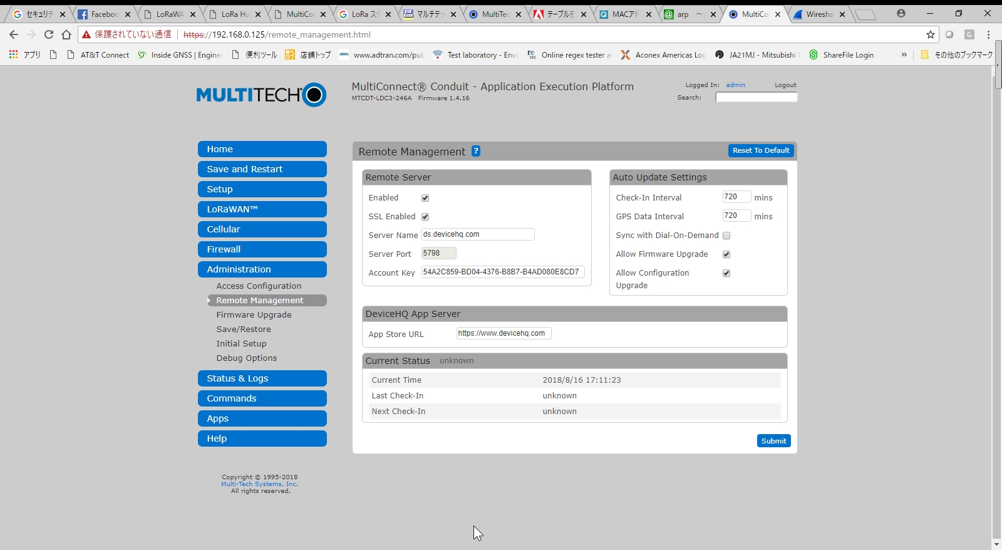
Task: Open the AT&T Connect bookmark
Action: coord(98,55)
